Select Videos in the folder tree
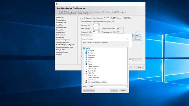This screenshot has height=106, width=189. [x=90, y=64]
